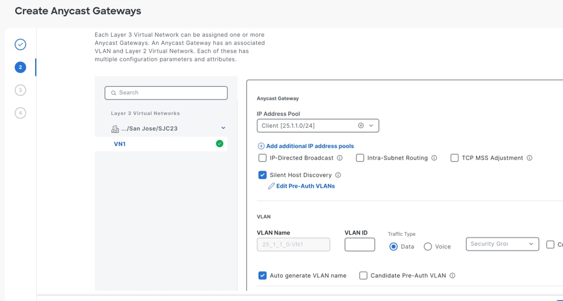Click the search magnifier icon
The height and width of the screenshot is (301, 563).
[113, 93]
